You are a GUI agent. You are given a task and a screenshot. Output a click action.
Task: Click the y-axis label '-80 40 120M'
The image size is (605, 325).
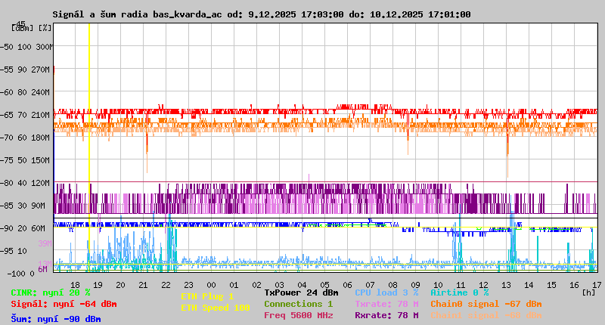pyautogui.click(x=26, y=183)
